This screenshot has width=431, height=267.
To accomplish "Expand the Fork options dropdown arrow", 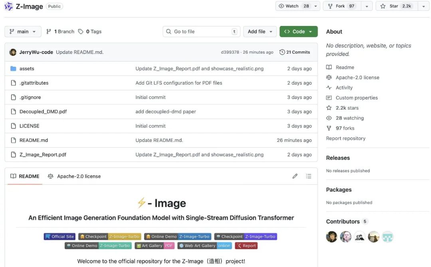I will (367, 6).
